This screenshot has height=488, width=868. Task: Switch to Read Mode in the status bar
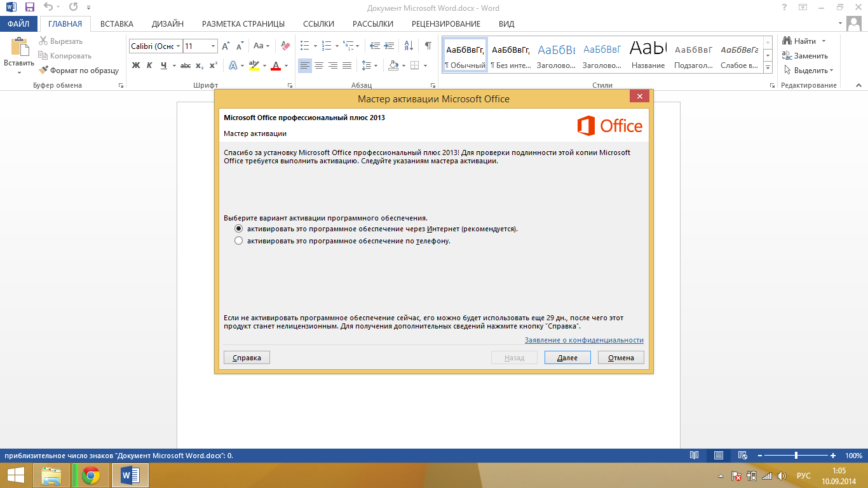[695, 456]
